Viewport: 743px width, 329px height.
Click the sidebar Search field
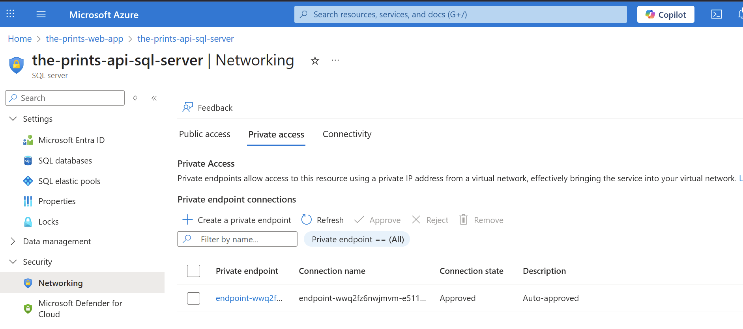click(65, 98)
